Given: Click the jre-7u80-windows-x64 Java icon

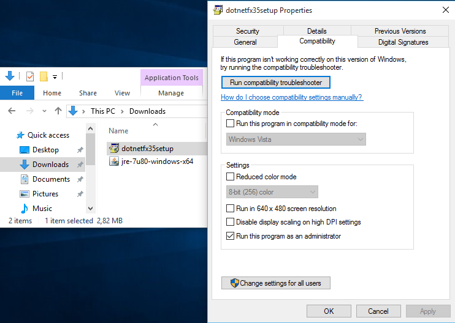Looking at the screenshot, I should coord(114,161).
